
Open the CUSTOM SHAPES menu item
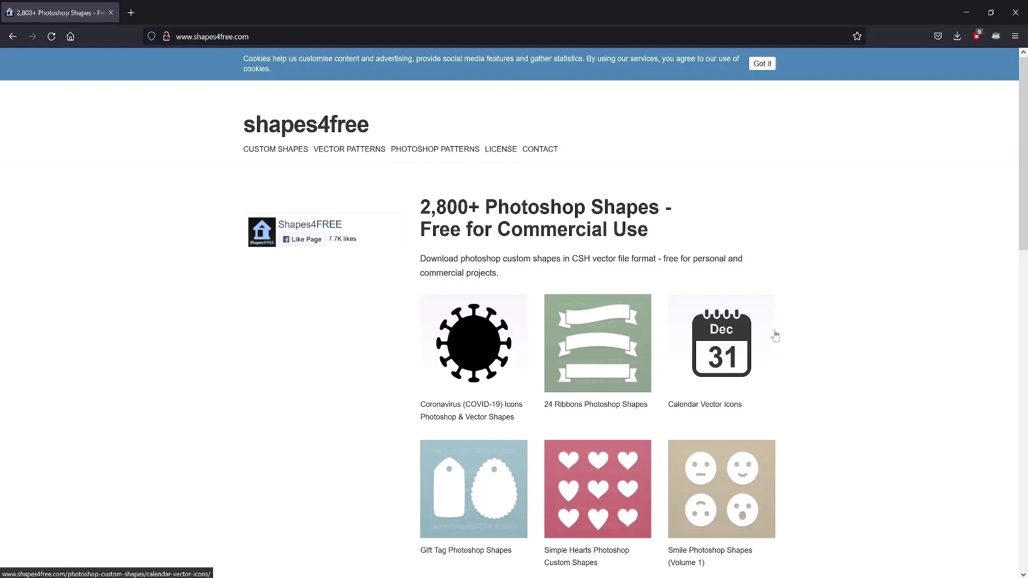click(x=275, y=149)
